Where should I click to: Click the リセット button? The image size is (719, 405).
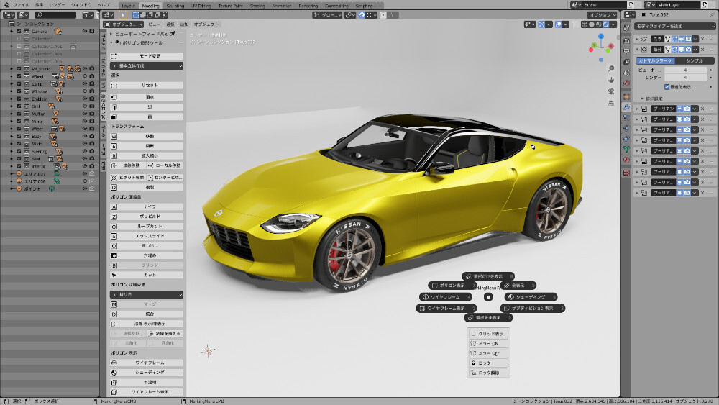click(x=147, y=86)
